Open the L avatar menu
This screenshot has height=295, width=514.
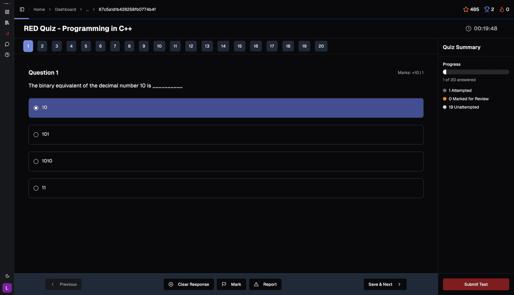[7, 288]
